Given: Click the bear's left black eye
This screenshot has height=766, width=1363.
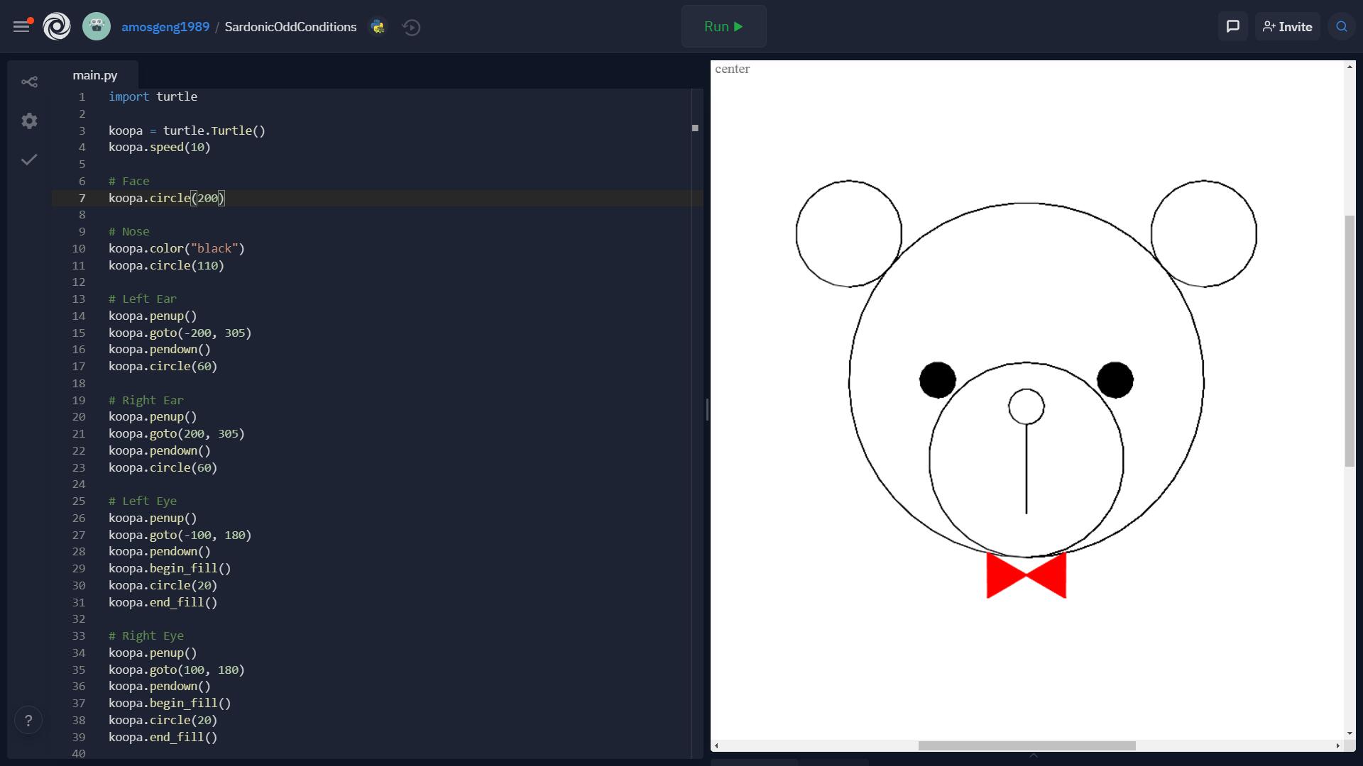Looking at the screenshot, I should click(x=938, y=380).
